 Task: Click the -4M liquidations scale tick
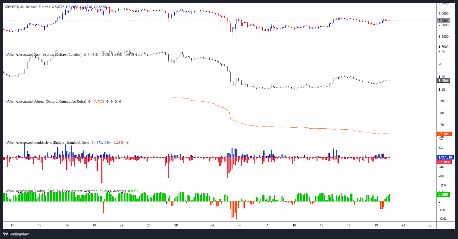pos(441,167)
